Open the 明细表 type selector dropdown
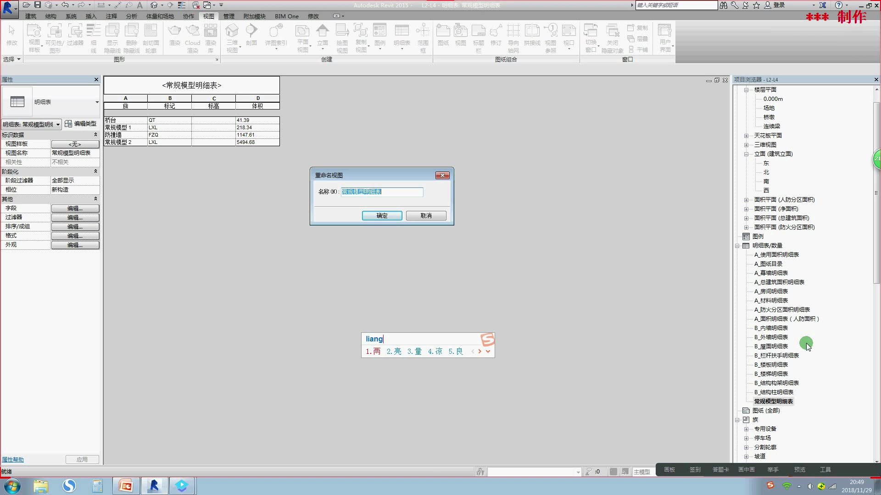The width and height of the screenshot is (881, 495). tap(97, 102)
